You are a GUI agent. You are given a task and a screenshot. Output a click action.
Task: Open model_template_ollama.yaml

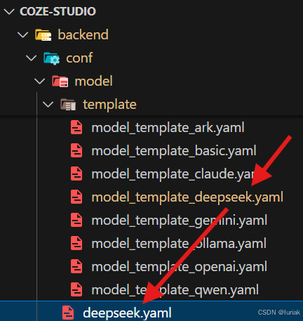coord(179,244)
